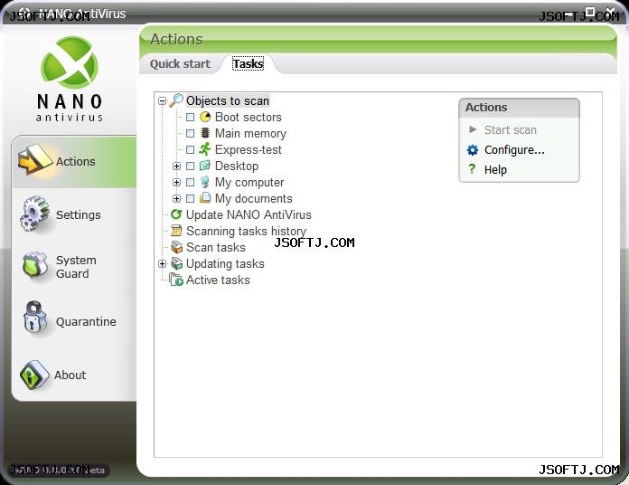Click the Actions label in the sidebar
Viewport: 629px width, 485px height.
(x=75, y=161)
